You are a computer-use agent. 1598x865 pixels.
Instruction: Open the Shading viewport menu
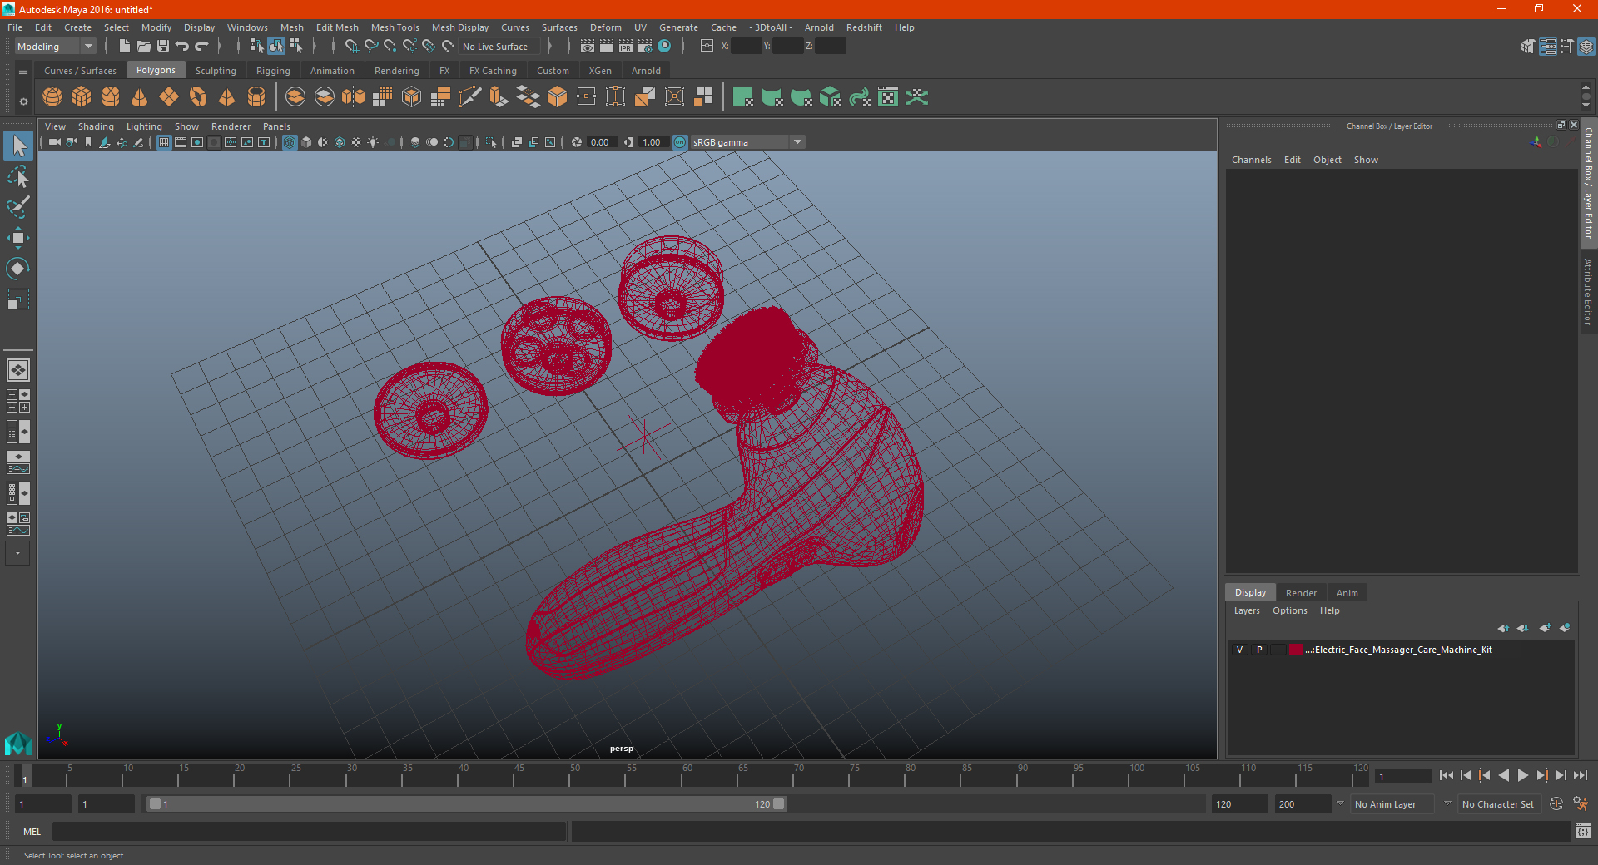tap(96, 126)
